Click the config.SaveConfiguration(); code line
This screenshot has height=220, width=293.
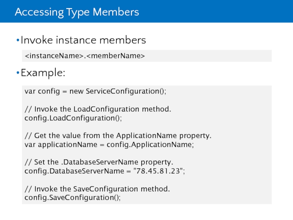point(73,198)
